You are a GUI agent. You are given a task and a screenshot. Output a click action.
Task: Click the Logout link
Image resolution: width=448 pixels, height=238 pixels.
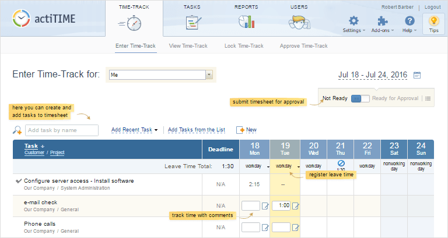[x=432, y=7]
